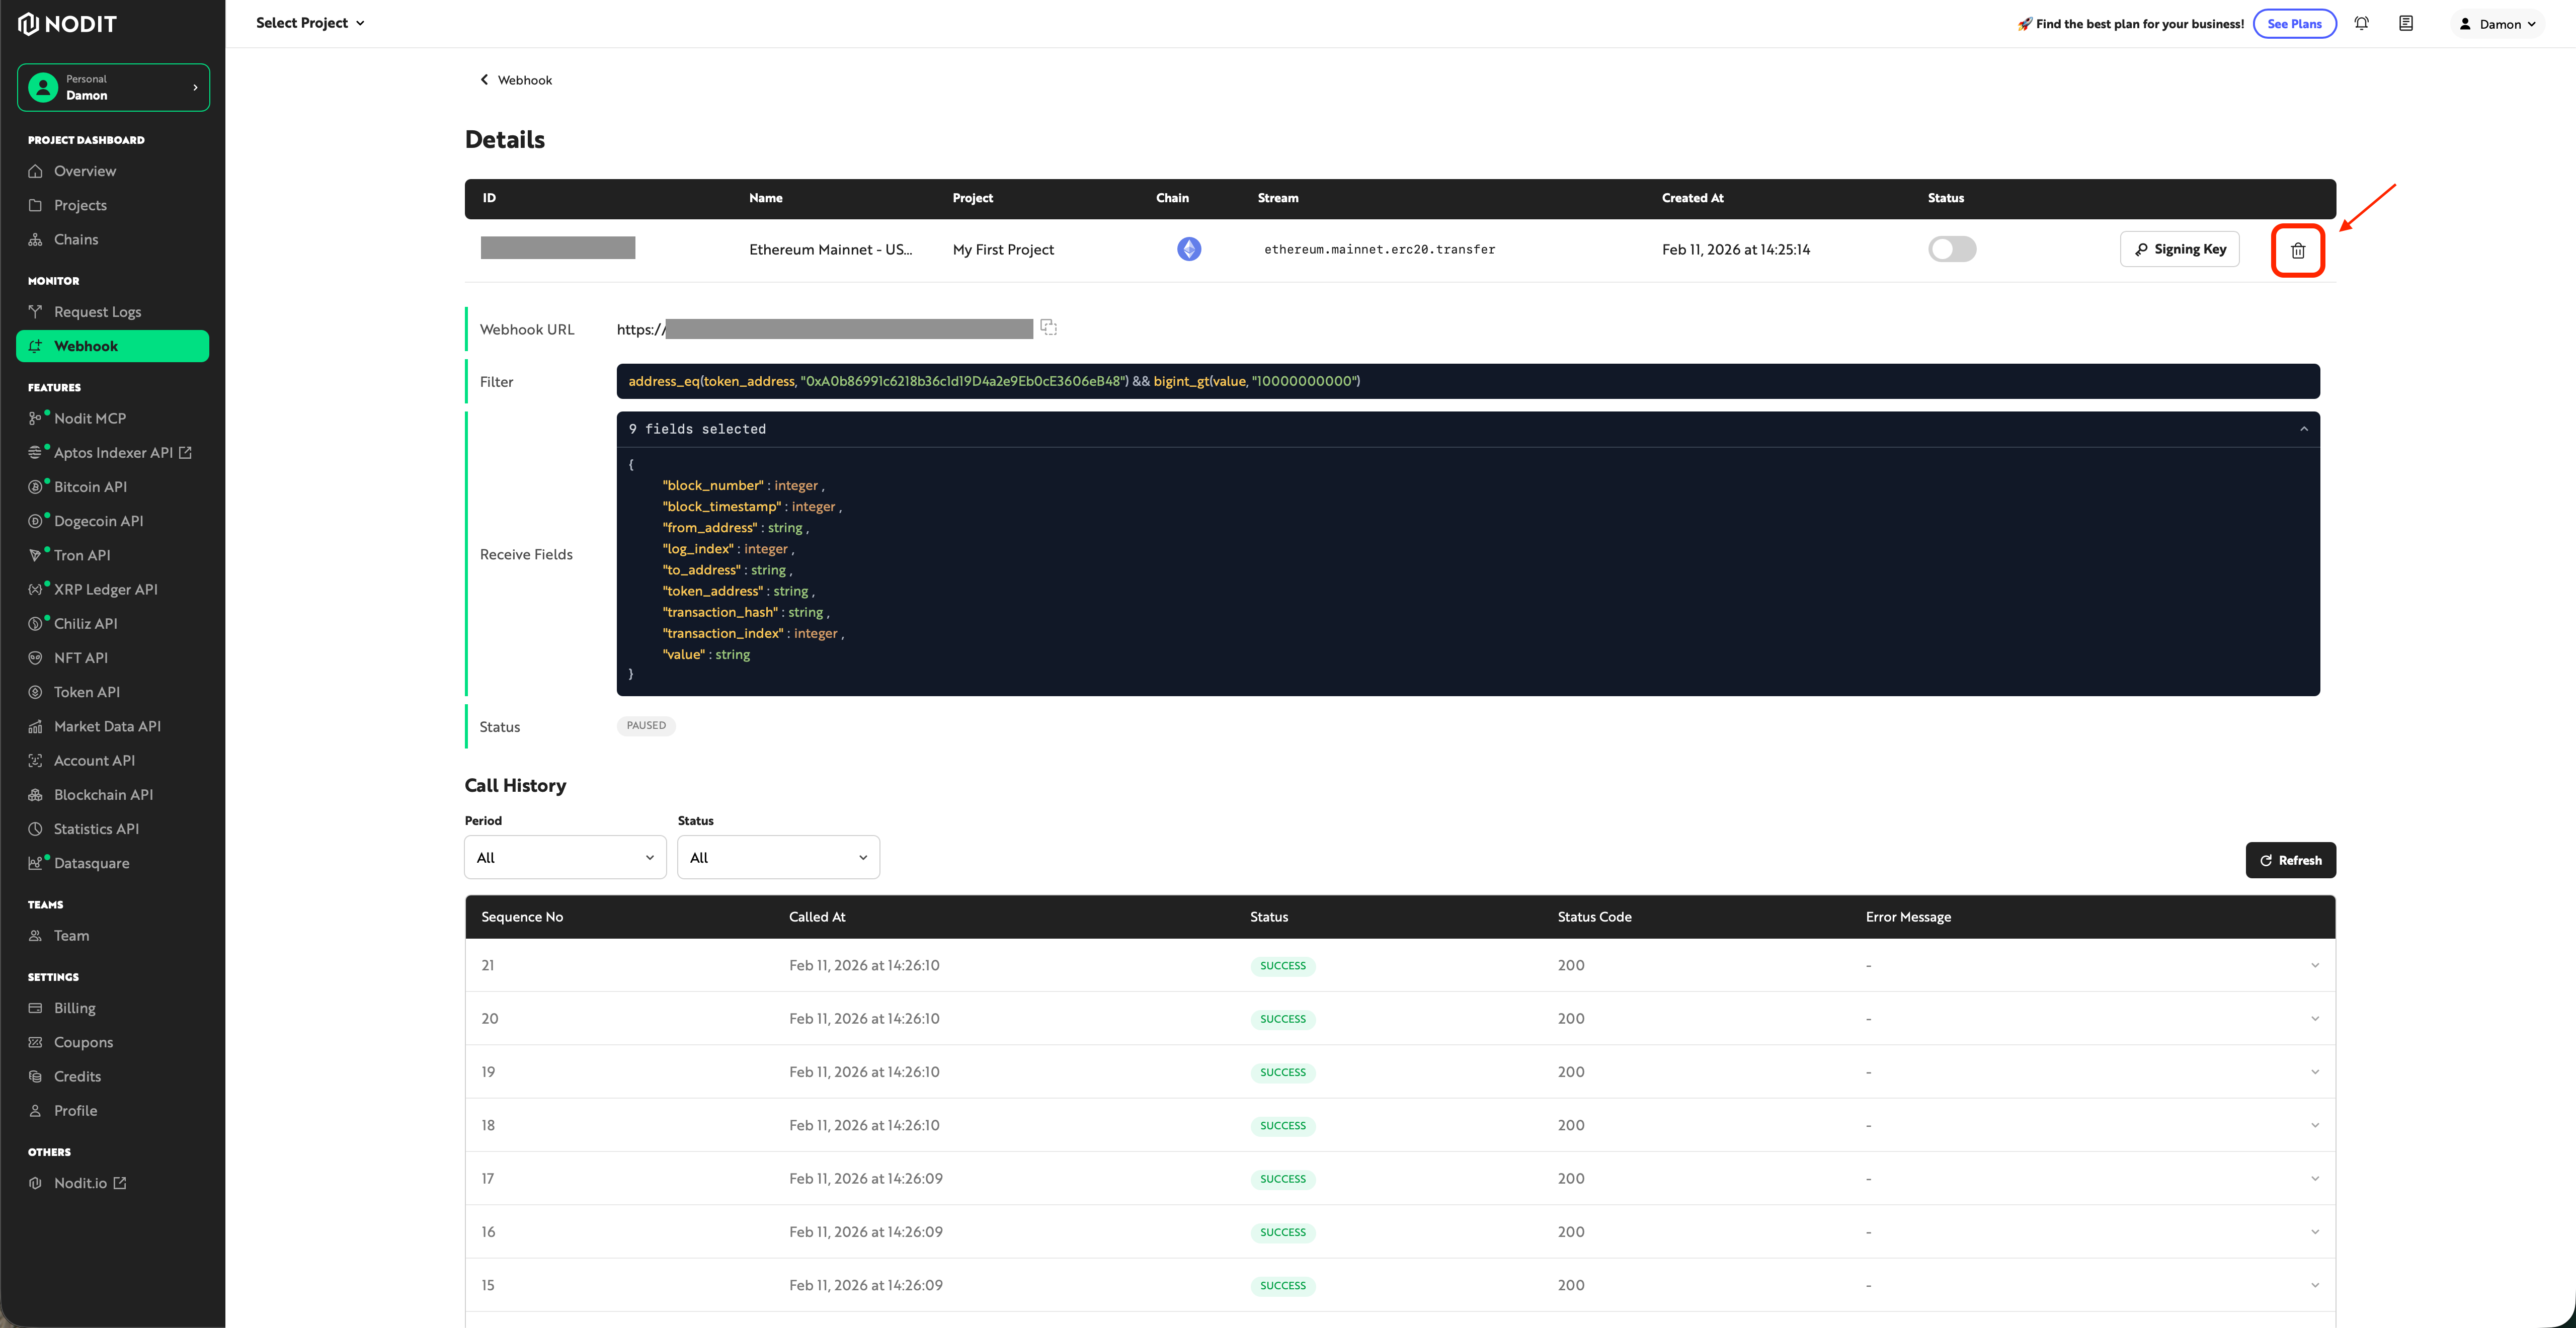Open the Damon personal workspace switcher
2576x1328 pixels.
pyautogui.click(x=113, y=87)
